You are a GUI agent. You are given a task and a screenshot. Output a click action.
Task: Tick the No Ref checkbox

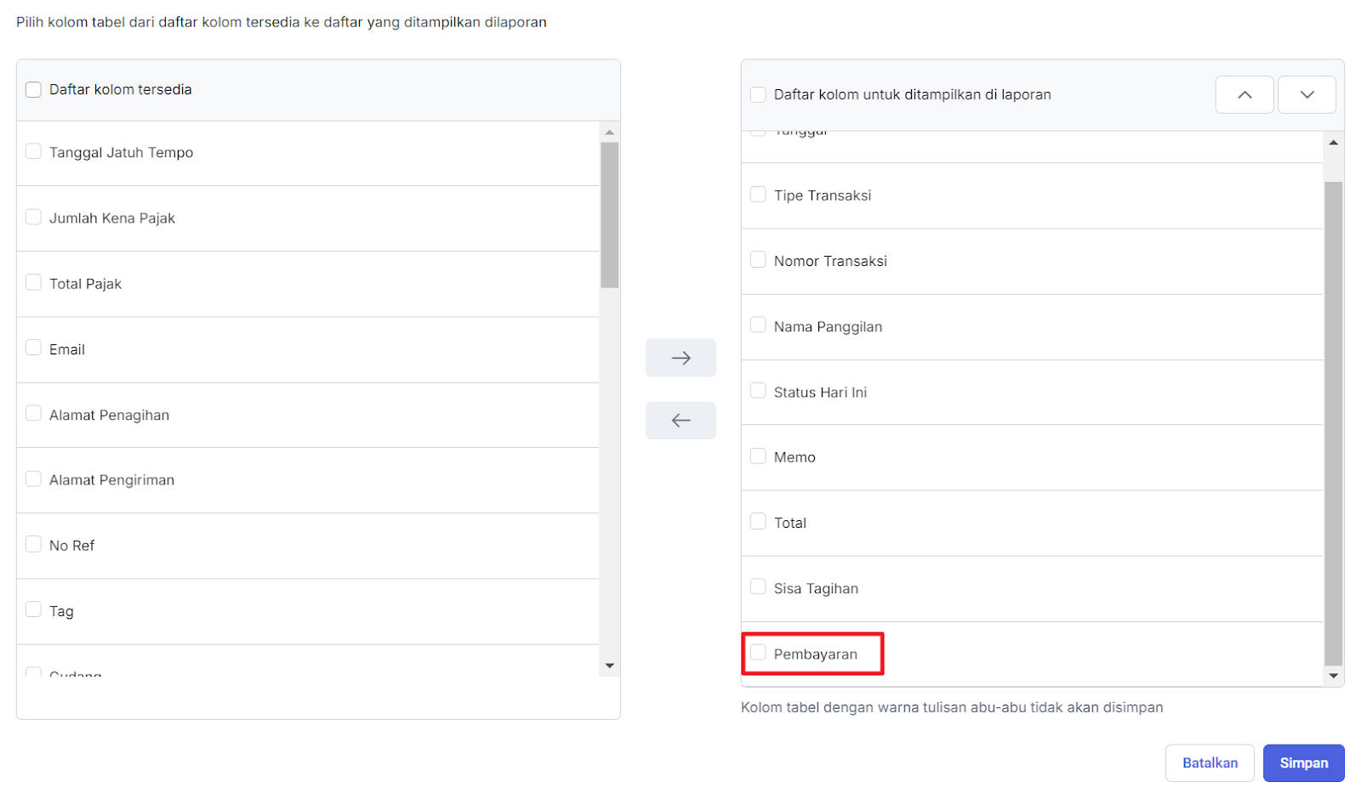[x=33, y=544]
